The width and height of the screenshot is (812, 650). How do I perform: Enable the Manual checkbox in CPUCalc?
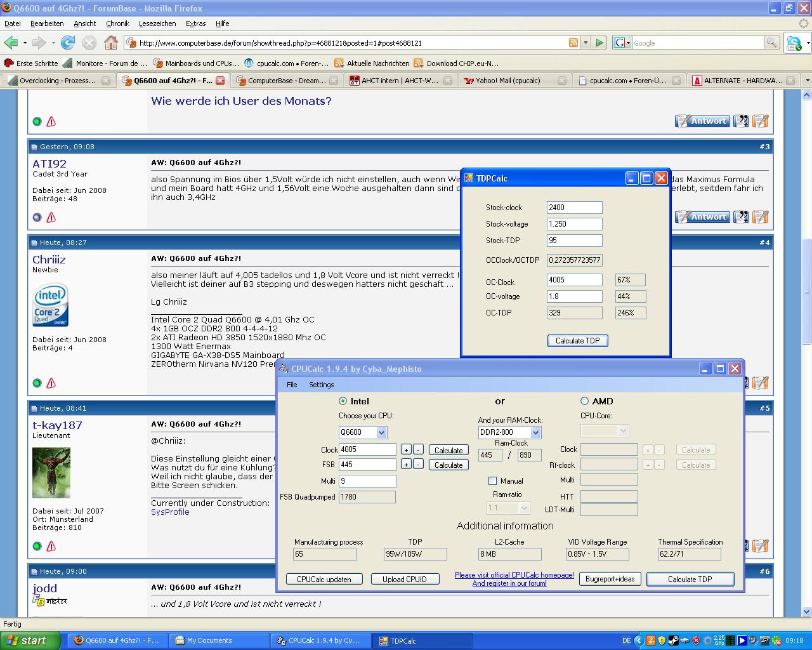point(492,481)
